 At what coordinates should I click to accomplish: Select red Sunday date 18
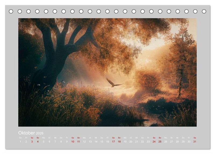119,142
